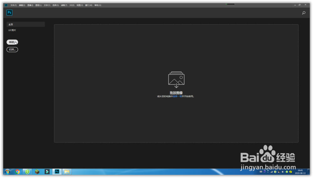313x178 pixels.
Task: Open the 图像(I) menu
Action: (x=30, y=5)
